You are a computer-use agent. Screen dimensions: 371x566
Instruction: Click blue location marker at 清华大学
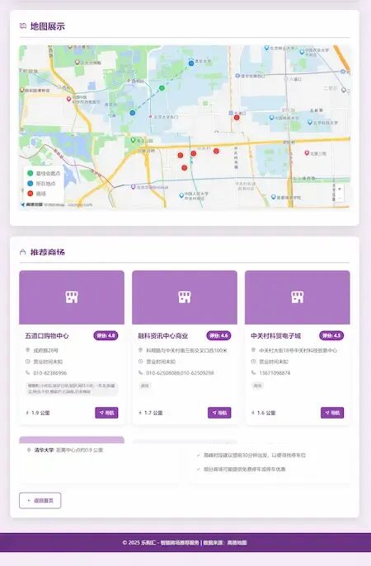tap(191, 63)
